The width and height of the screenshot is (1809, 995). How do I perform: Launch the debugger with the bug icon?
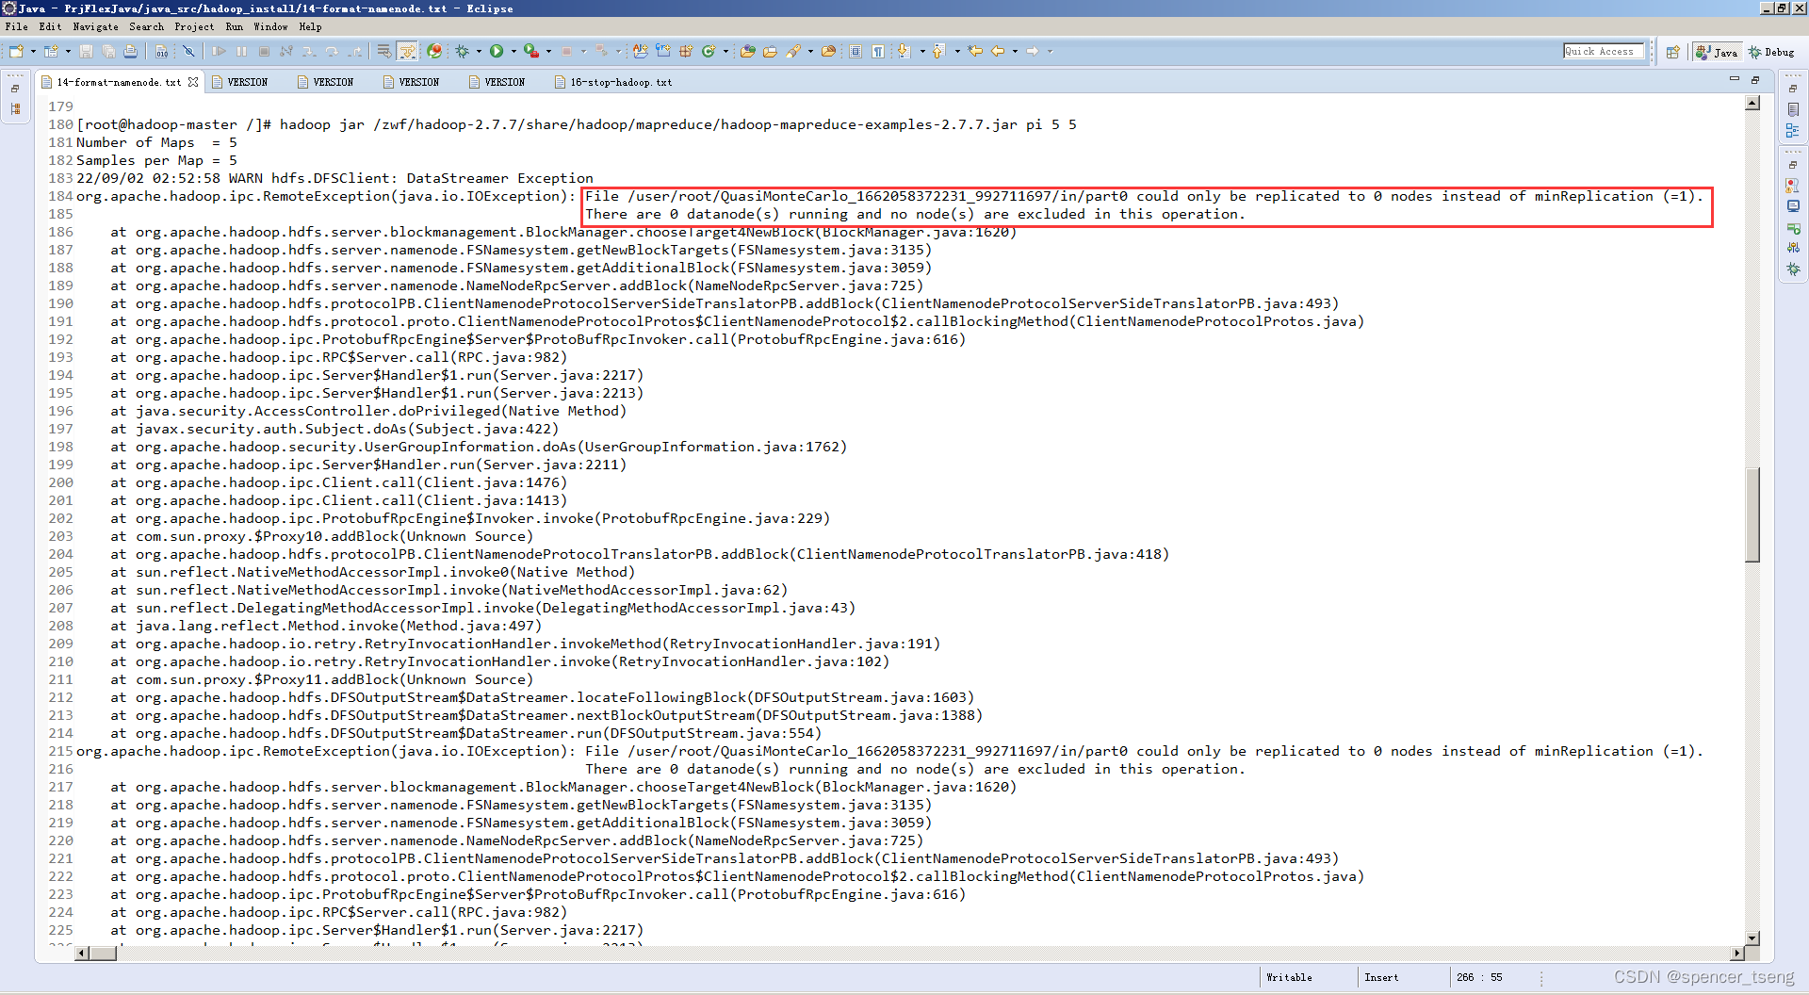461,51
